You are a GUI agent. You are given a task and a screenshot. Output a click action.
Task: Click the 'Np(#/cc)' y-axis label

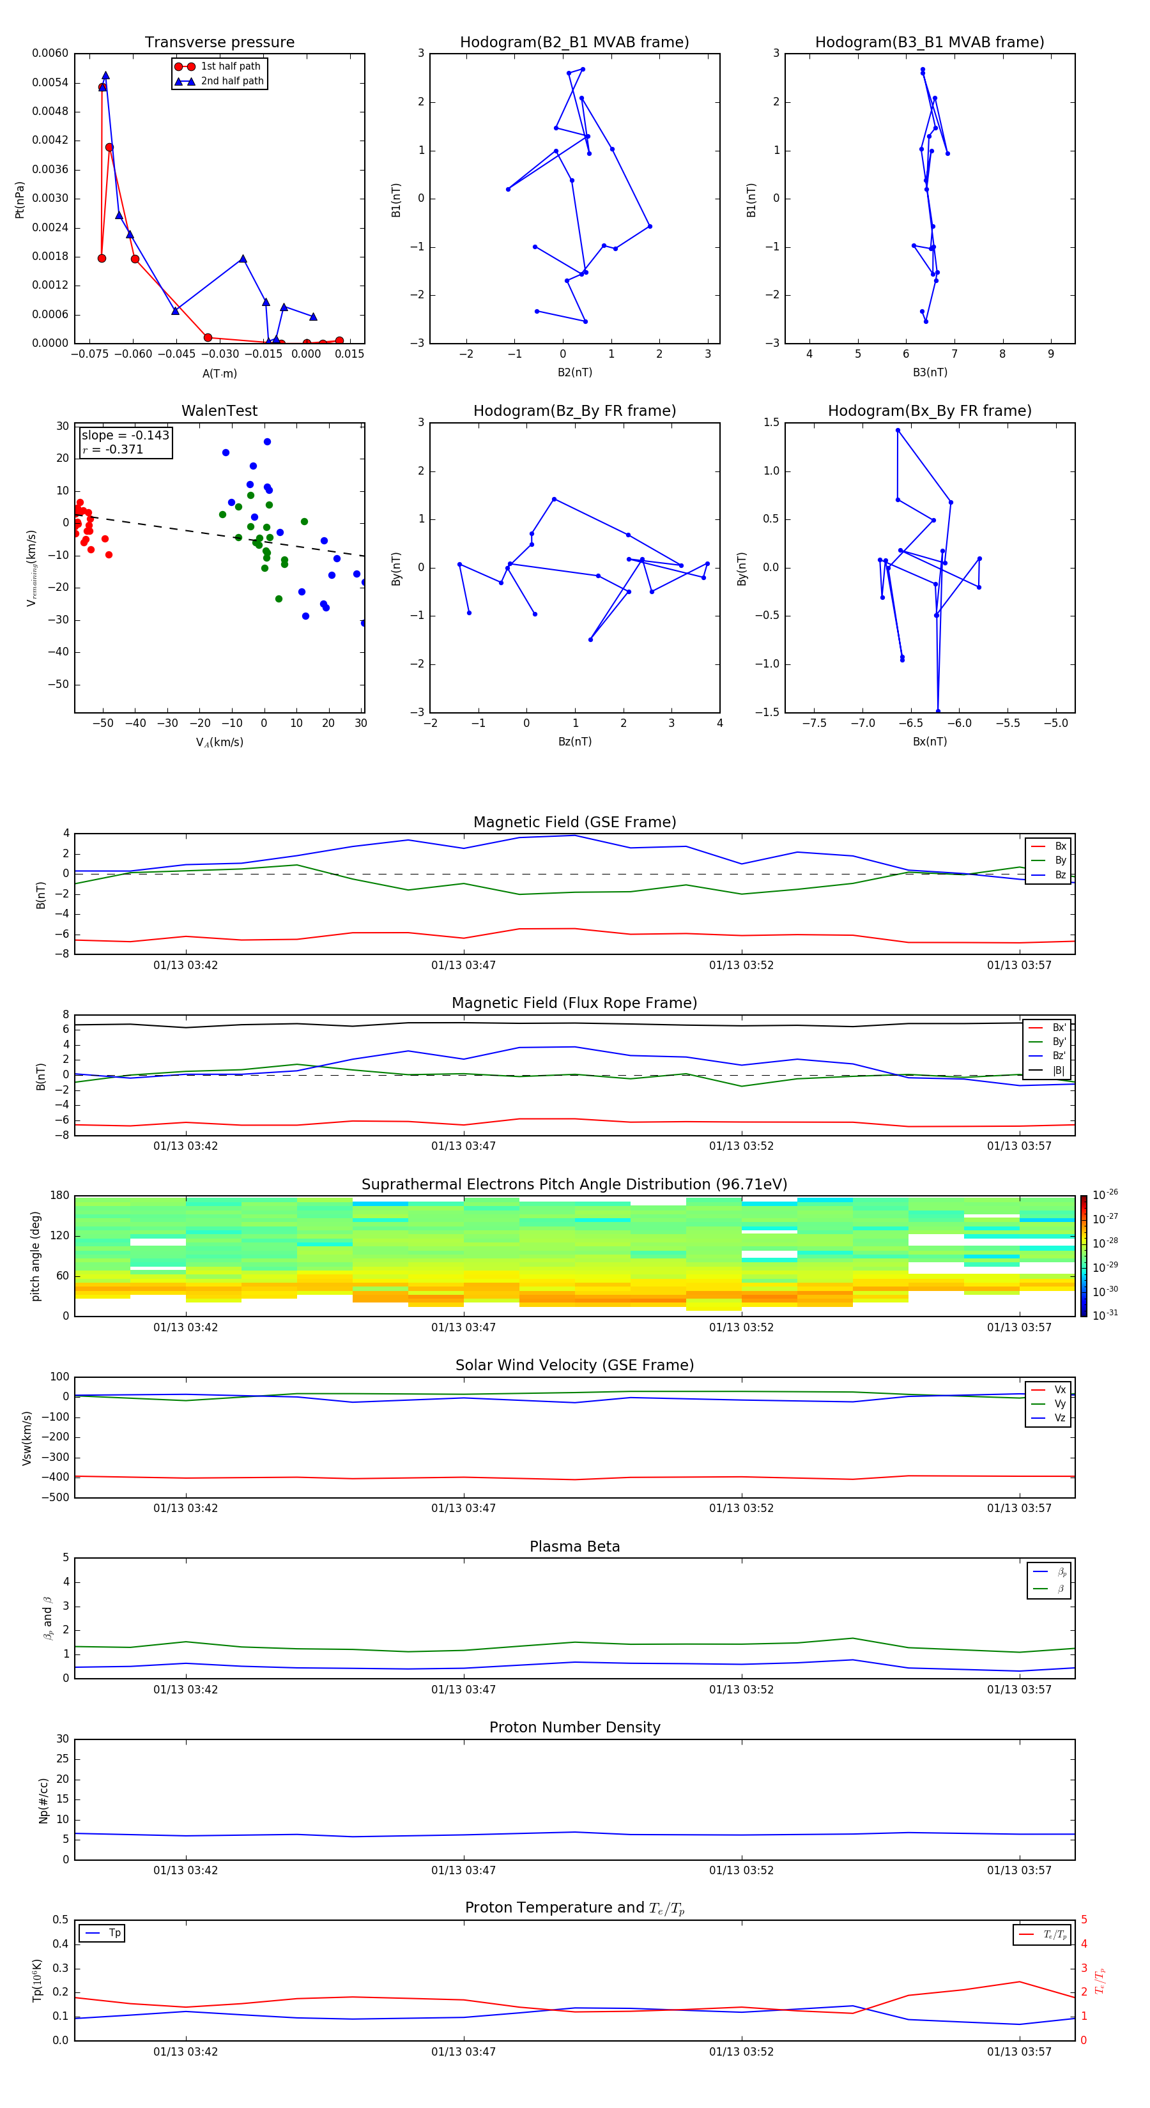(x=43, y=1800)
